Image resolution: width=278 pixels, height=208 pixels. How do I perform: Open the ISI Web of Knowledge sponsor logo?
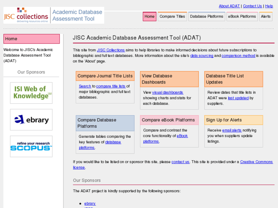[x=31, y=93]
